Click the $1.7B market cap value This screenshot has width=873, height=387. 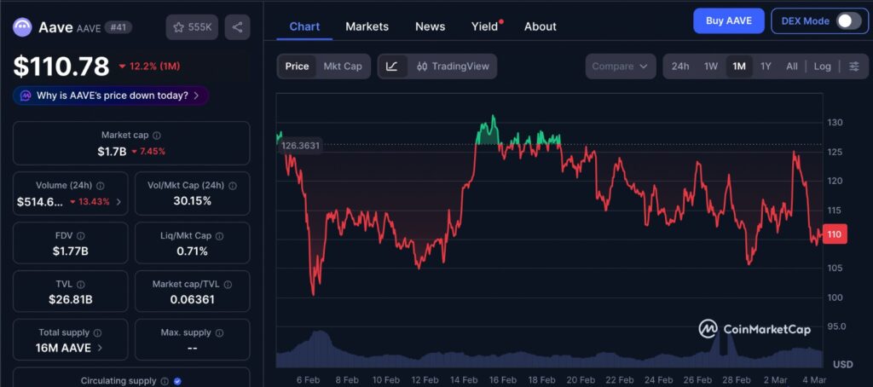112,152
